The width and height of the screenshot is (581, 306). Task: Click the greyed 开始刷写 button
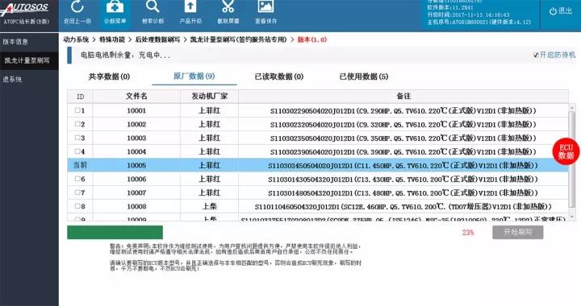pyautogui.click(x=517, y=232)
